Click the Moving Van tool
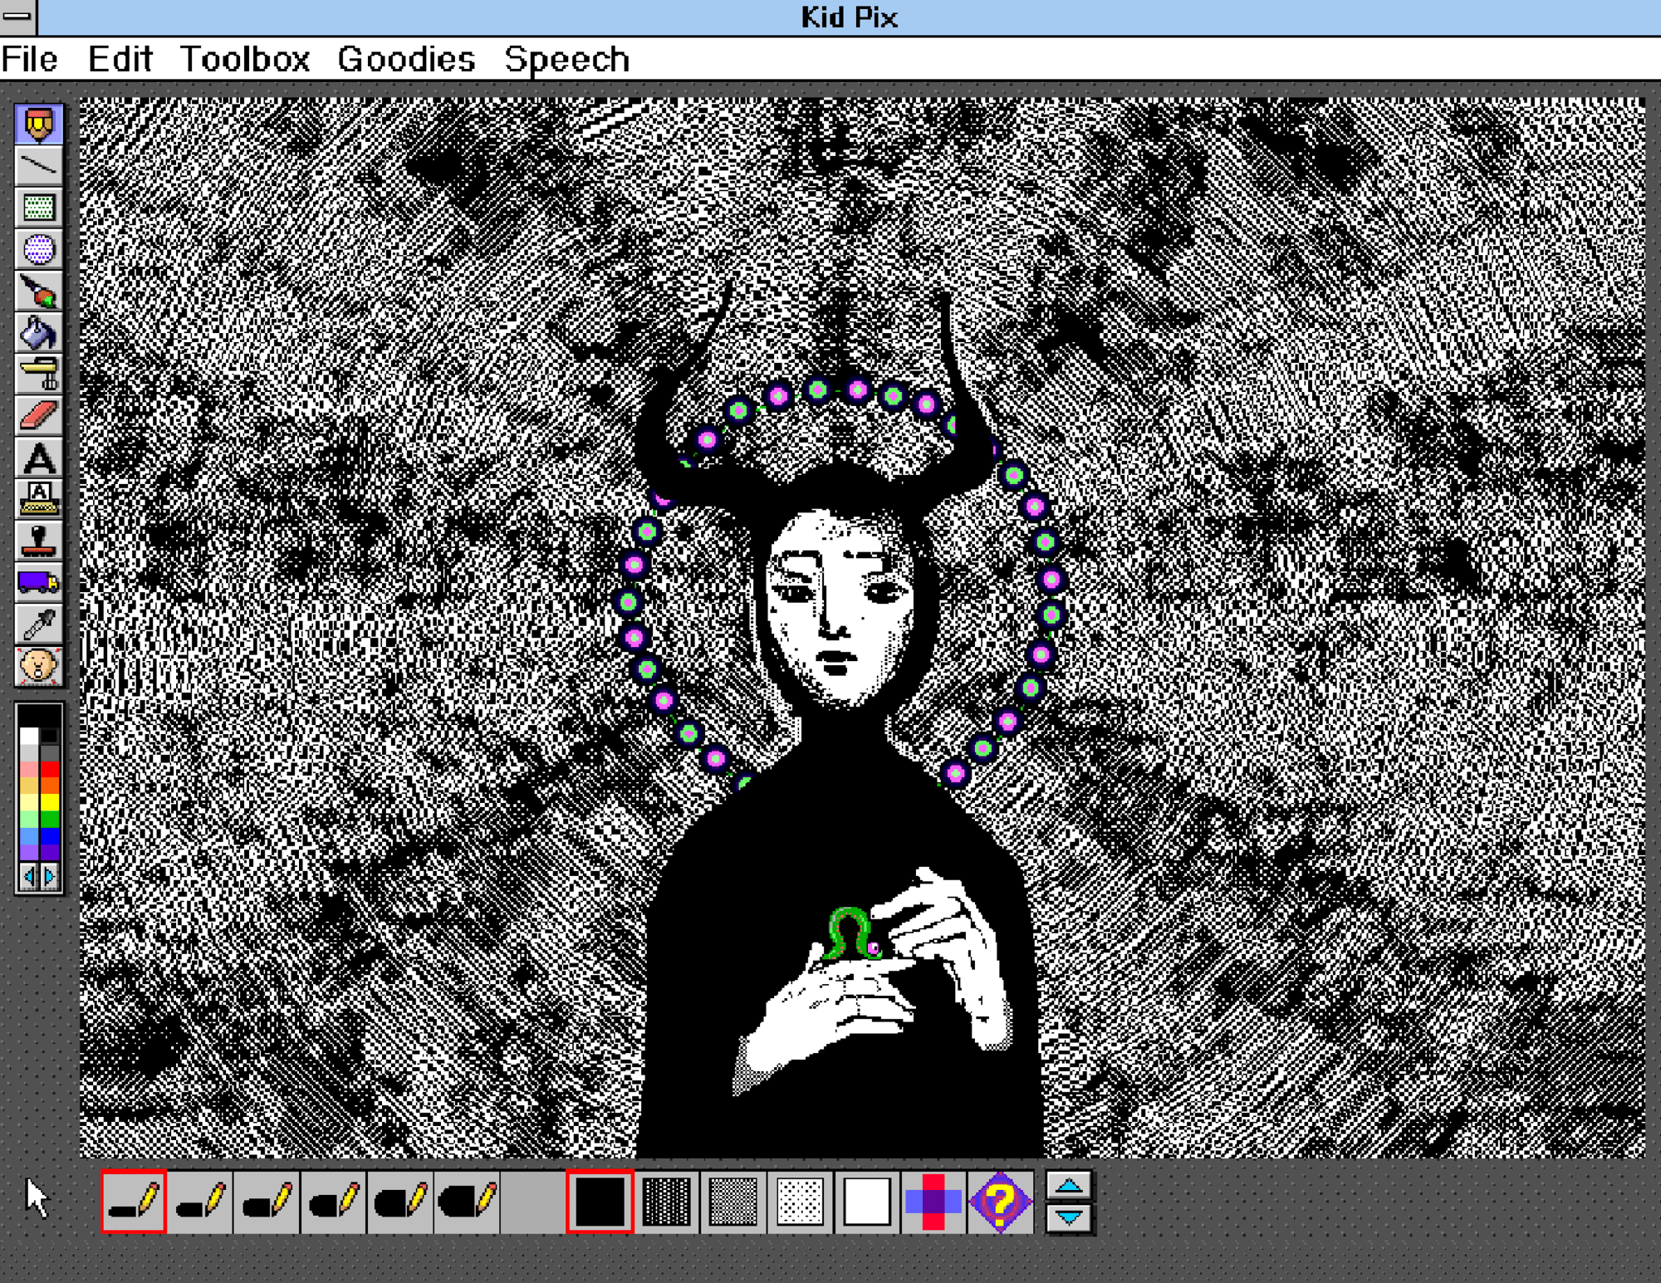 (38, 582)
